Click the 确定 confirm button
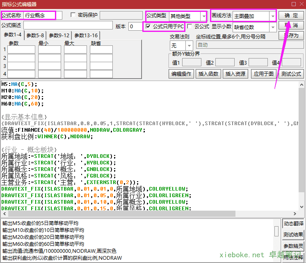306x263 pixels. click(291, 16)
